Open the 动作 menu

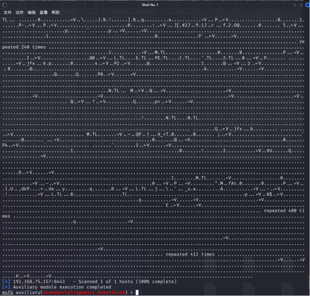tap(19, 12)
